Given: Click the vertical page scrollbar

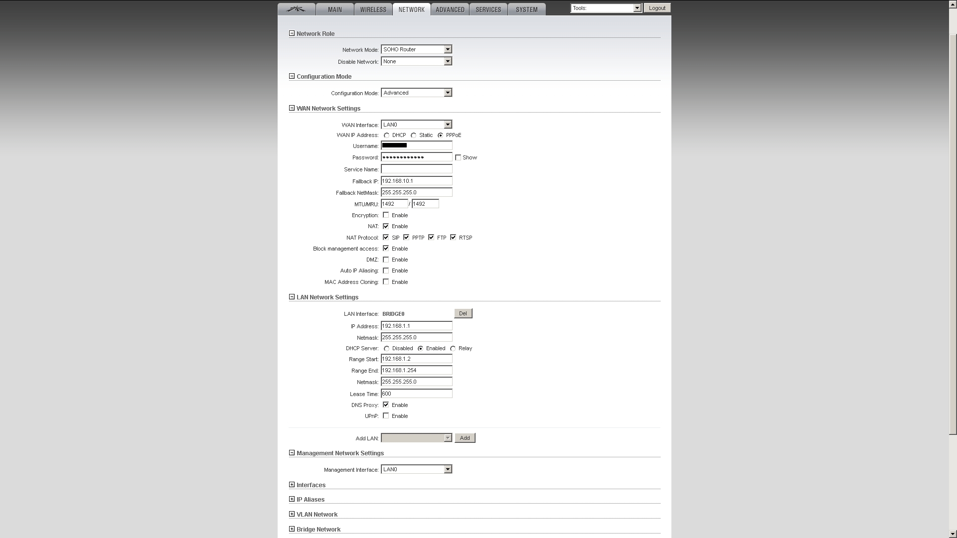Looking at the screenshot, I should pos(953,234).
